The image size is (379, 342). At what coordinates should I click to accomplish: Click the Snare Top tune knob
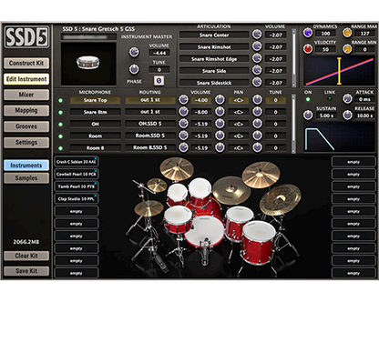click(x=257, y=99)
